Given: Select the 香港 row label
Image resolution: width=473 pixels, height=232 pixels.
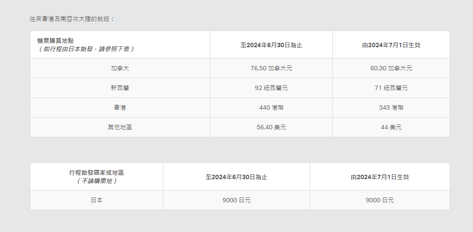Looking at the screenshot, I should coord(120,107).
